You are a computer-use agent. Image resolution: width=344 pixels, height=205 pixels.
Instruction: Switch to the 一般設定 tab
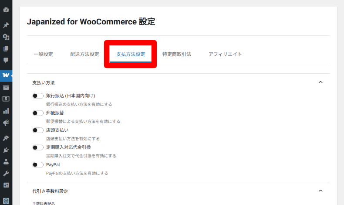click(44, 54)
